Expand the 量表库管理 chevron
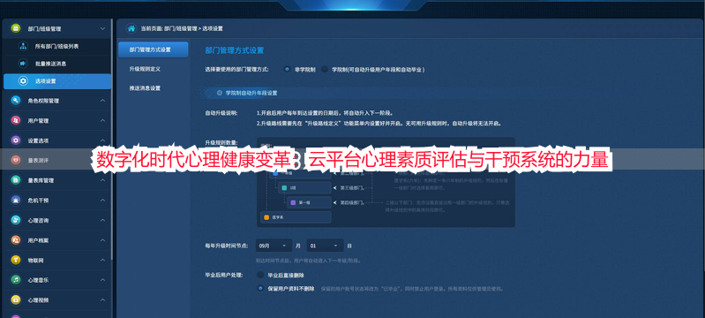Screen dimensions: 705x318 click(x=102, y=180)
